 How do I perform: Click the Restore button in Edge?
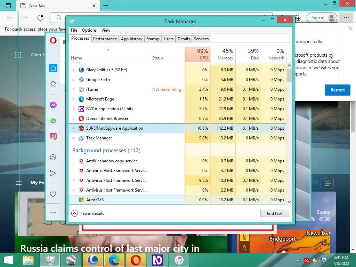337,90
